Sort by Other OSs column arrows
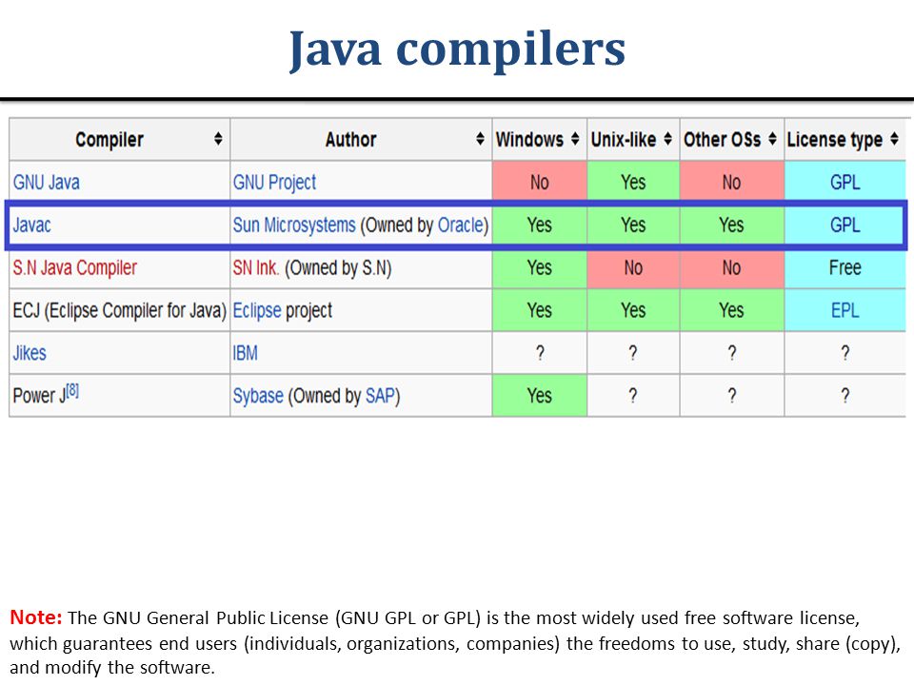 point(772,139)
